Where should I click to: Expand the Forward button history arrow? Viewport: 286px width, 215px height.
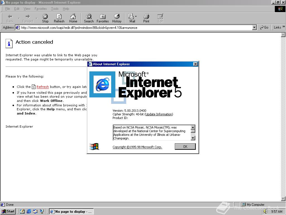click(37, 18)
